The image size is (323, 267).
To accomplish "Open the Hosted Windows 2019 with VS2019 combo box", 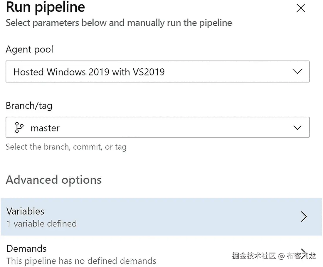I will [x=157, y=72].
